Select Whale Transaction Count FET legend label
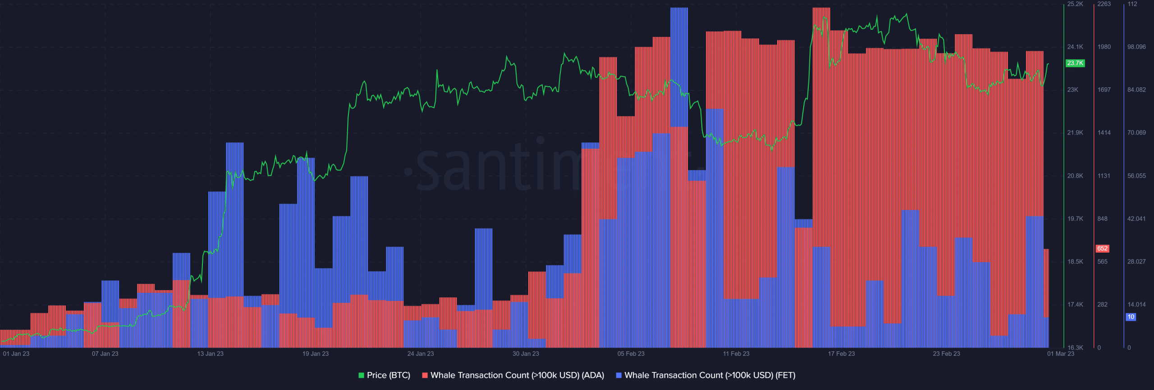 coord(710,375)
